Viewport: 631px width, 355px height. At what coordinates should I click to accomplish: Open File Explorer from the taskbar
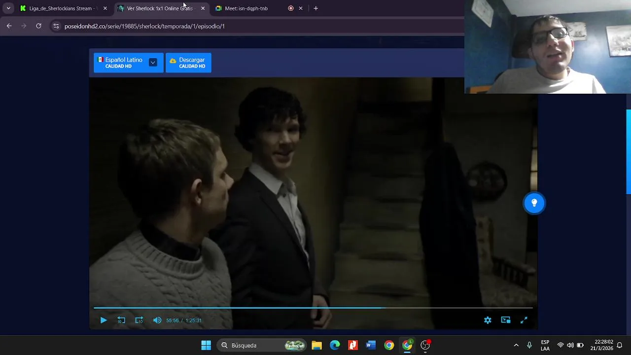click(x=316, y=345)
